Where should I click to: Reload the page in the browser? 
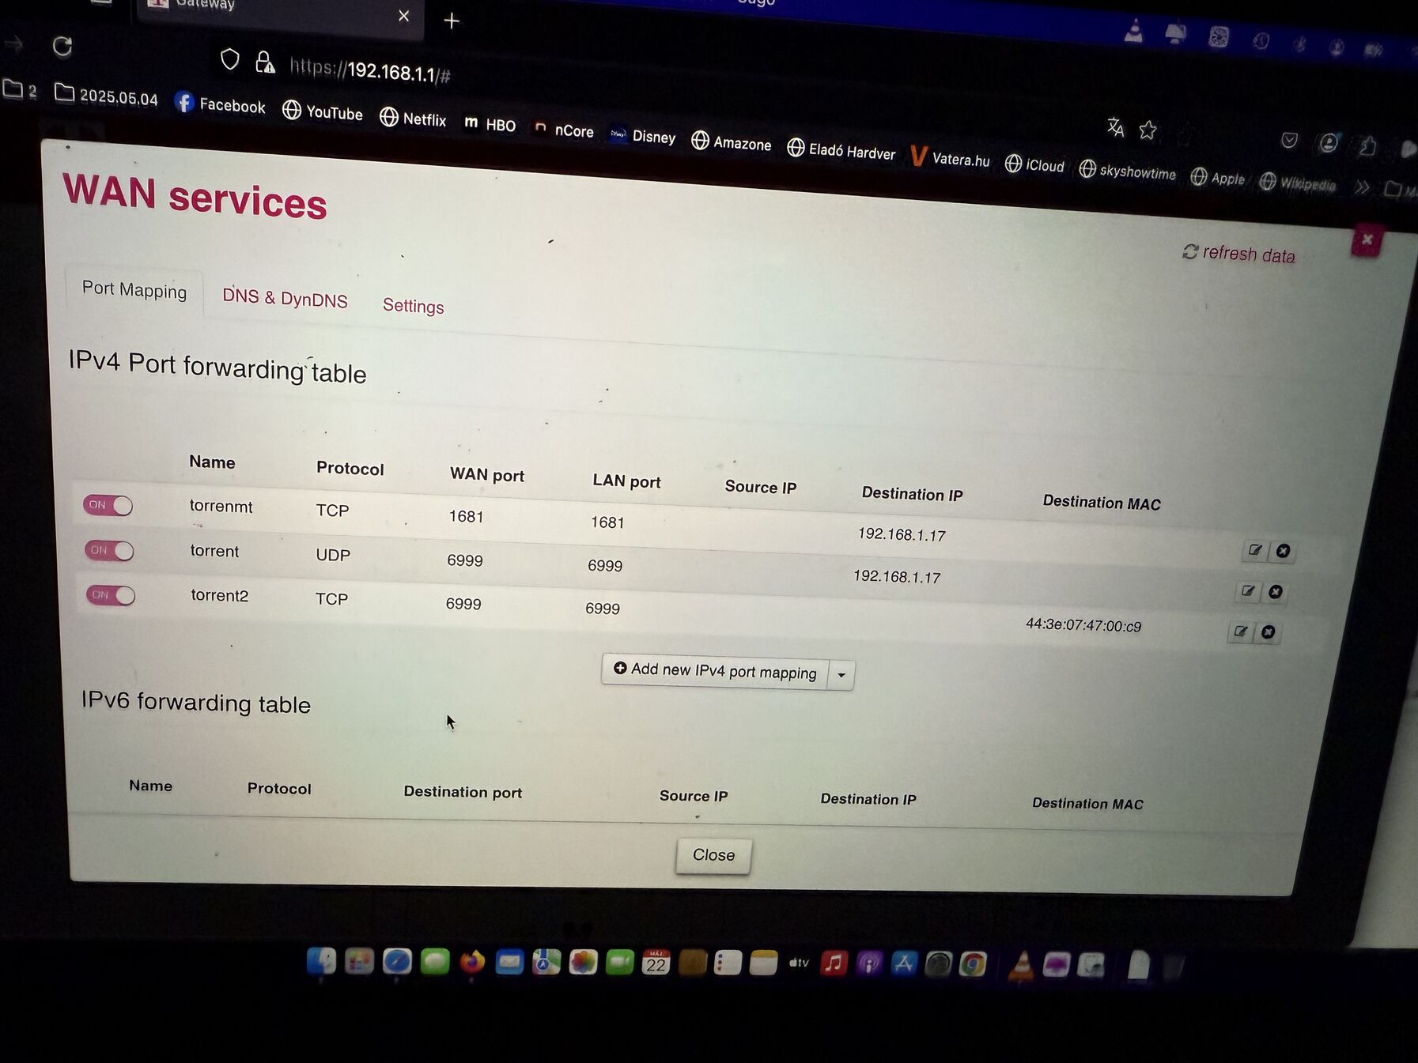pyautogui.click(x=62, y=47)
